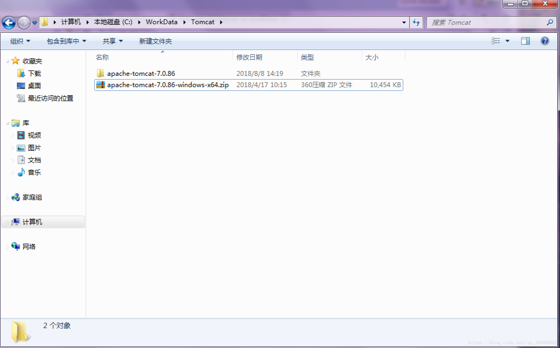
Task: Click date 2018/8/8 14:19 cell
Action: [260, 73]
